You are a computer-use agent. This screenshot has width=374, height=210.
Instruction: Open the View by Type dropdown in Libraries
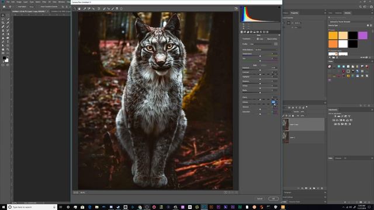334,25
